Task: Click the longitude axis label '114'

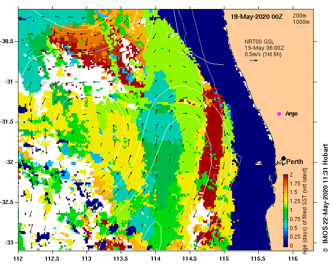Action: 155,259
